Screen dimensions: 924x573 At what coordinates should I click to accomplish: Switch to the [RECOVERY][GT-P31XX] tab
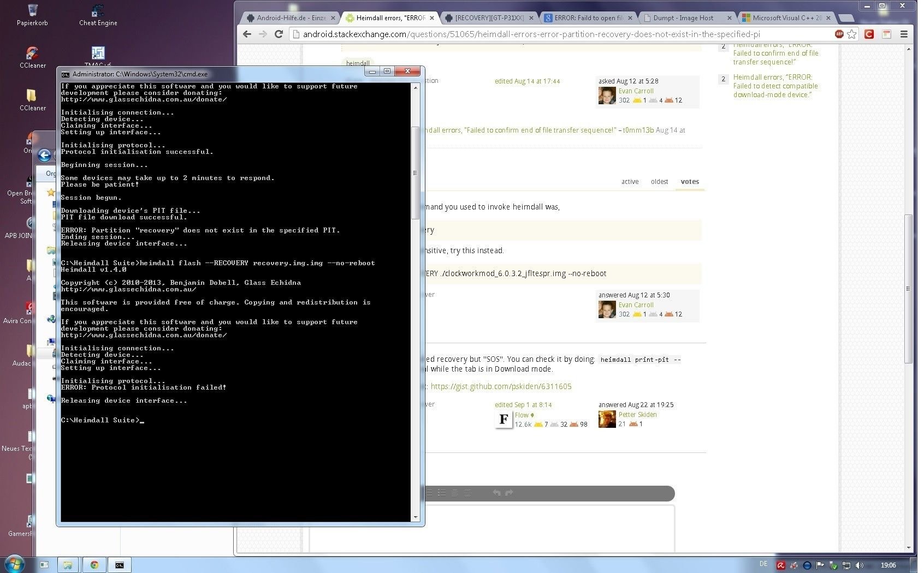click(x=489, y=18)
